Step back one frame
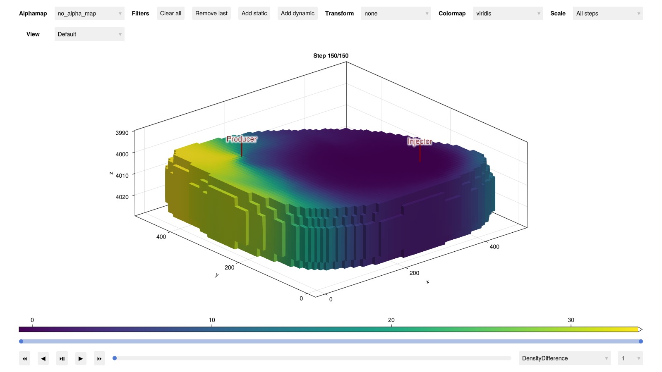662x372 pixels. 43,358
